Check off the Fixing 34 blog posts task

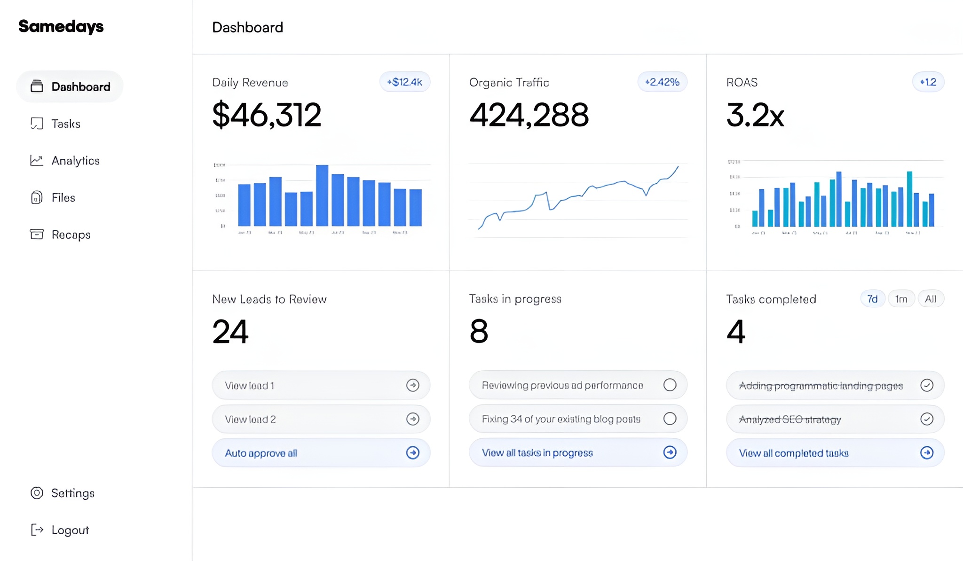tap(670, 419)
